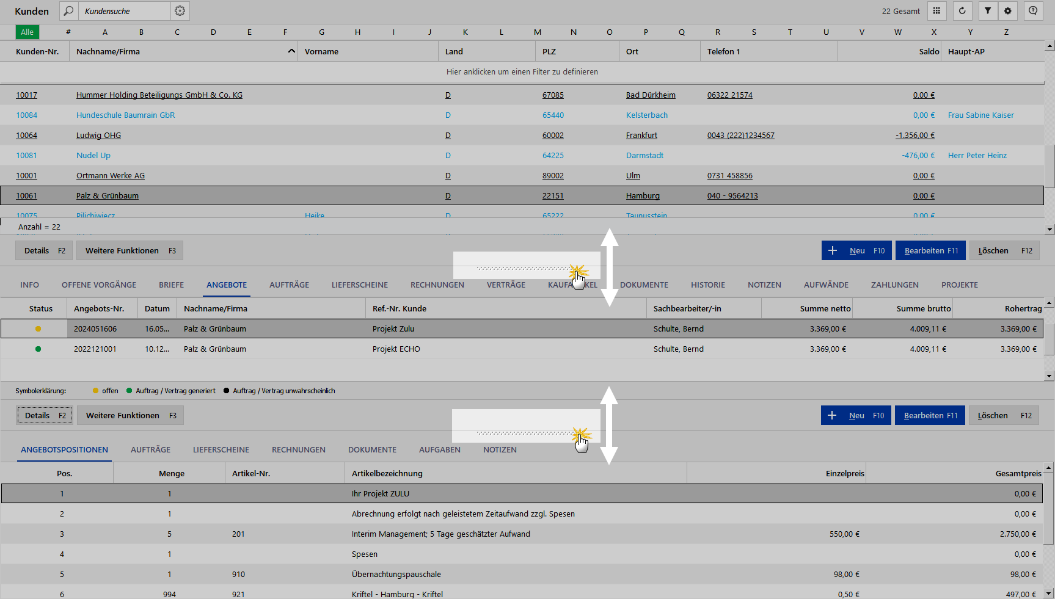
Task: Open Hundeschule Baumrain GbR link
Action: 125,115
